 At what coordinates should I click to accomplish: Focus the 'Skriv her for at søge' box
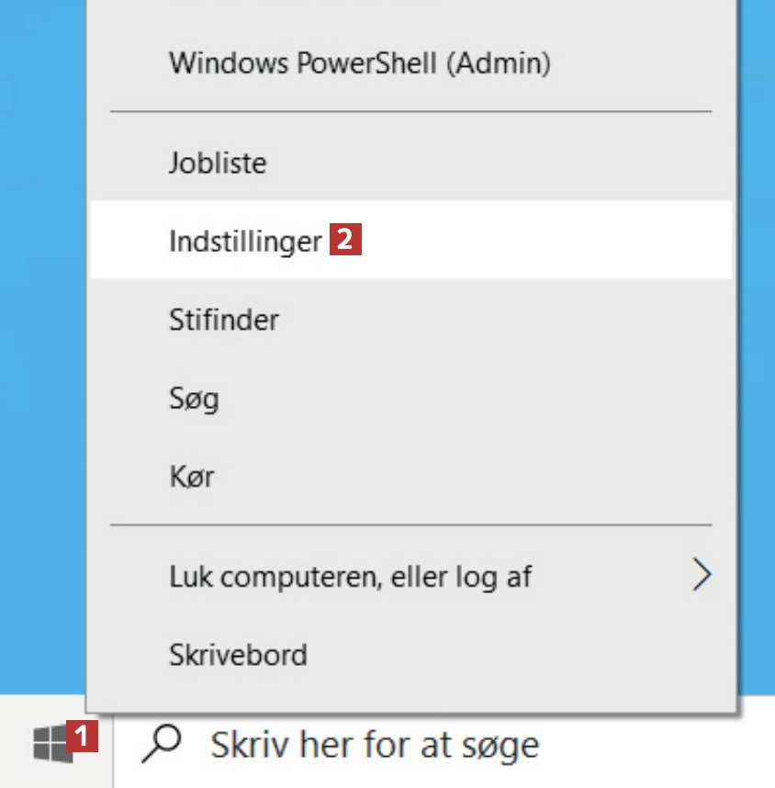[x=375, y=745]
